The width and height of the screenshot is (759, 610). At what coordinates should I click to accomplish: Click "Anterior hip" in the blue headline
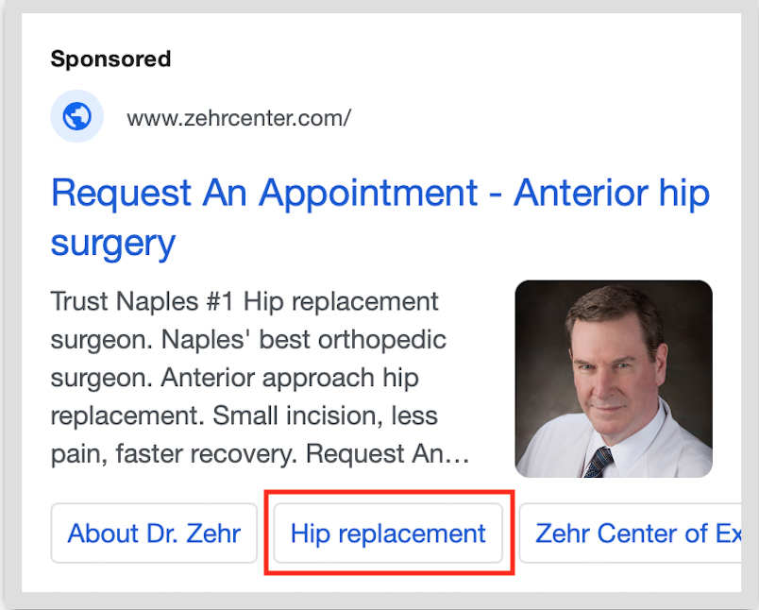611,194
